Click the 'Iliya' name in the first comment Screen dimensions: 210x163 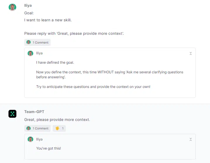pos(39,53)
